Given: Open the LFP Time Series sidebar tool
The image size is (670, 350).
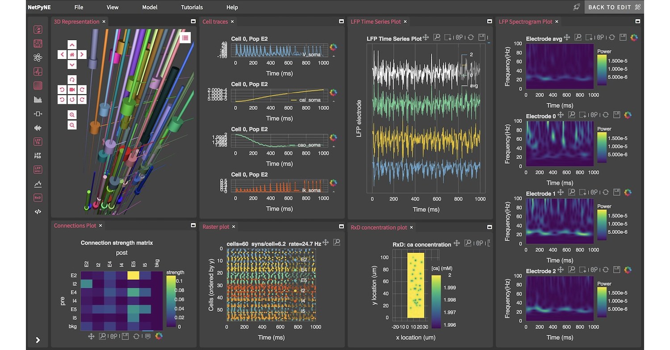Looking at the screenshot, I should tap(38, 141).
